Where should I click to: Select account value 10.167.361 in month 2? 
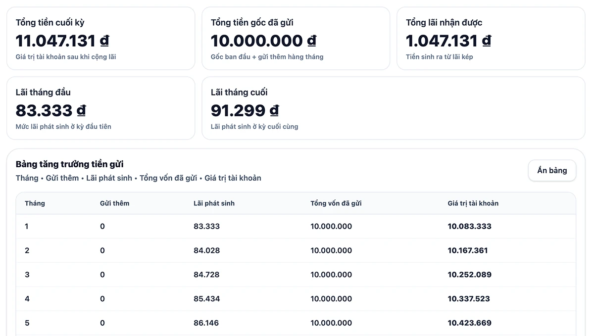pos(468,250)
